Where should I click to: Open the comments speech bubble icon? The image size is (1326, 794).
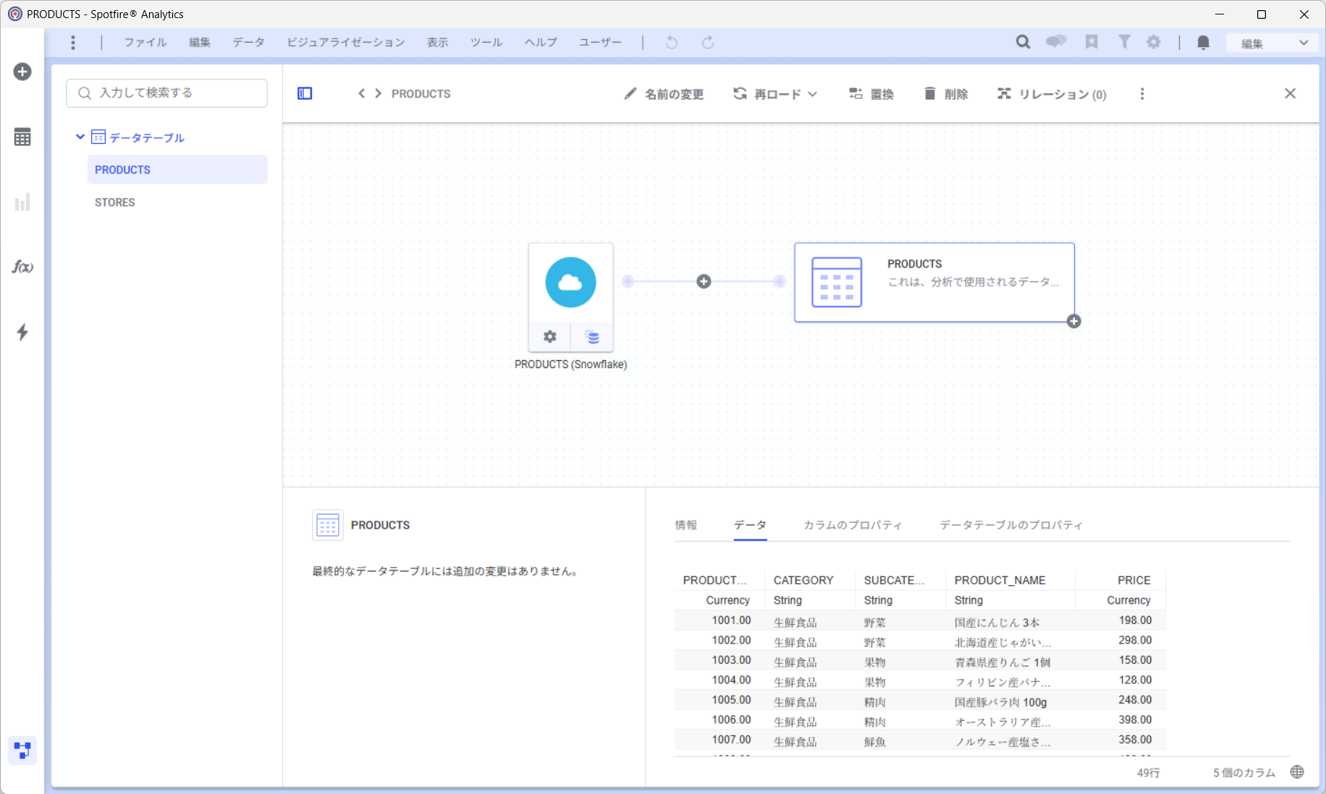(x=1056, y=42)
